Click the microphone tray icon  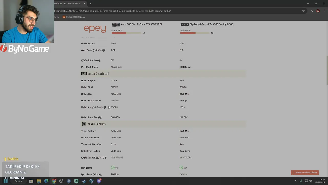(301, 181)
